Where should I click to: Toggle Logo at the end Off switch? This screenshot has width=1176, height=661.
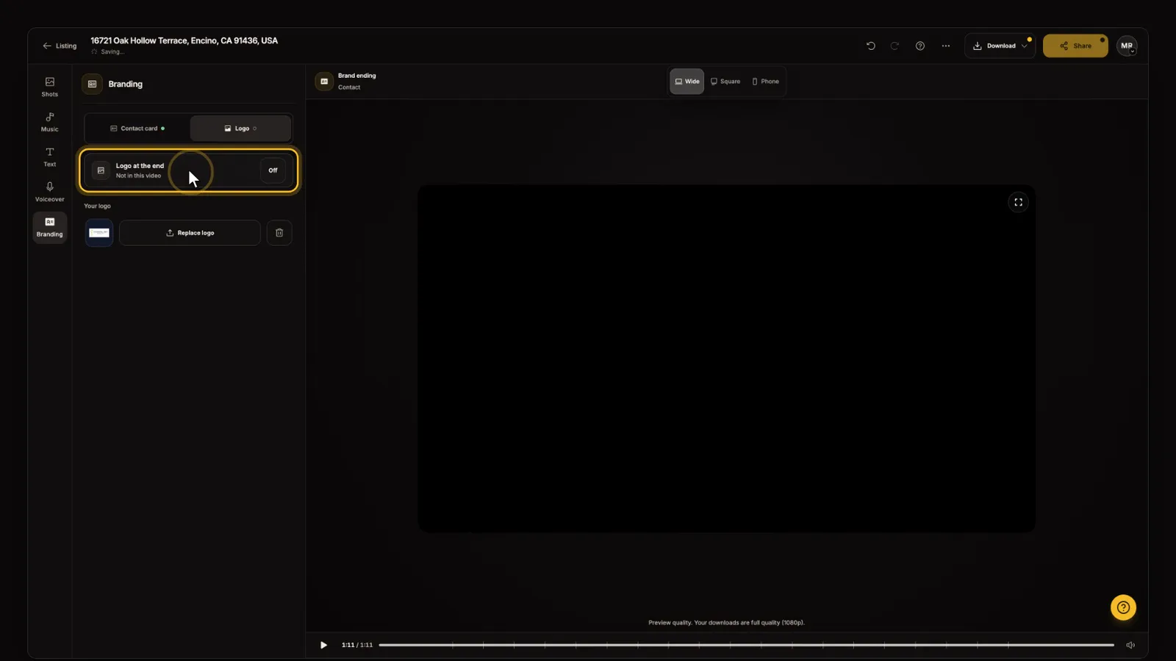[273, 170]
